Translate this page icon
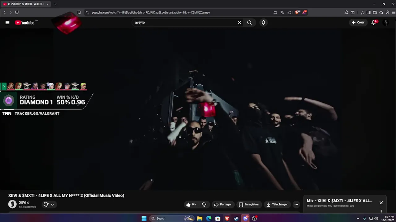This screenshot has height=222, width=396. 282,12
